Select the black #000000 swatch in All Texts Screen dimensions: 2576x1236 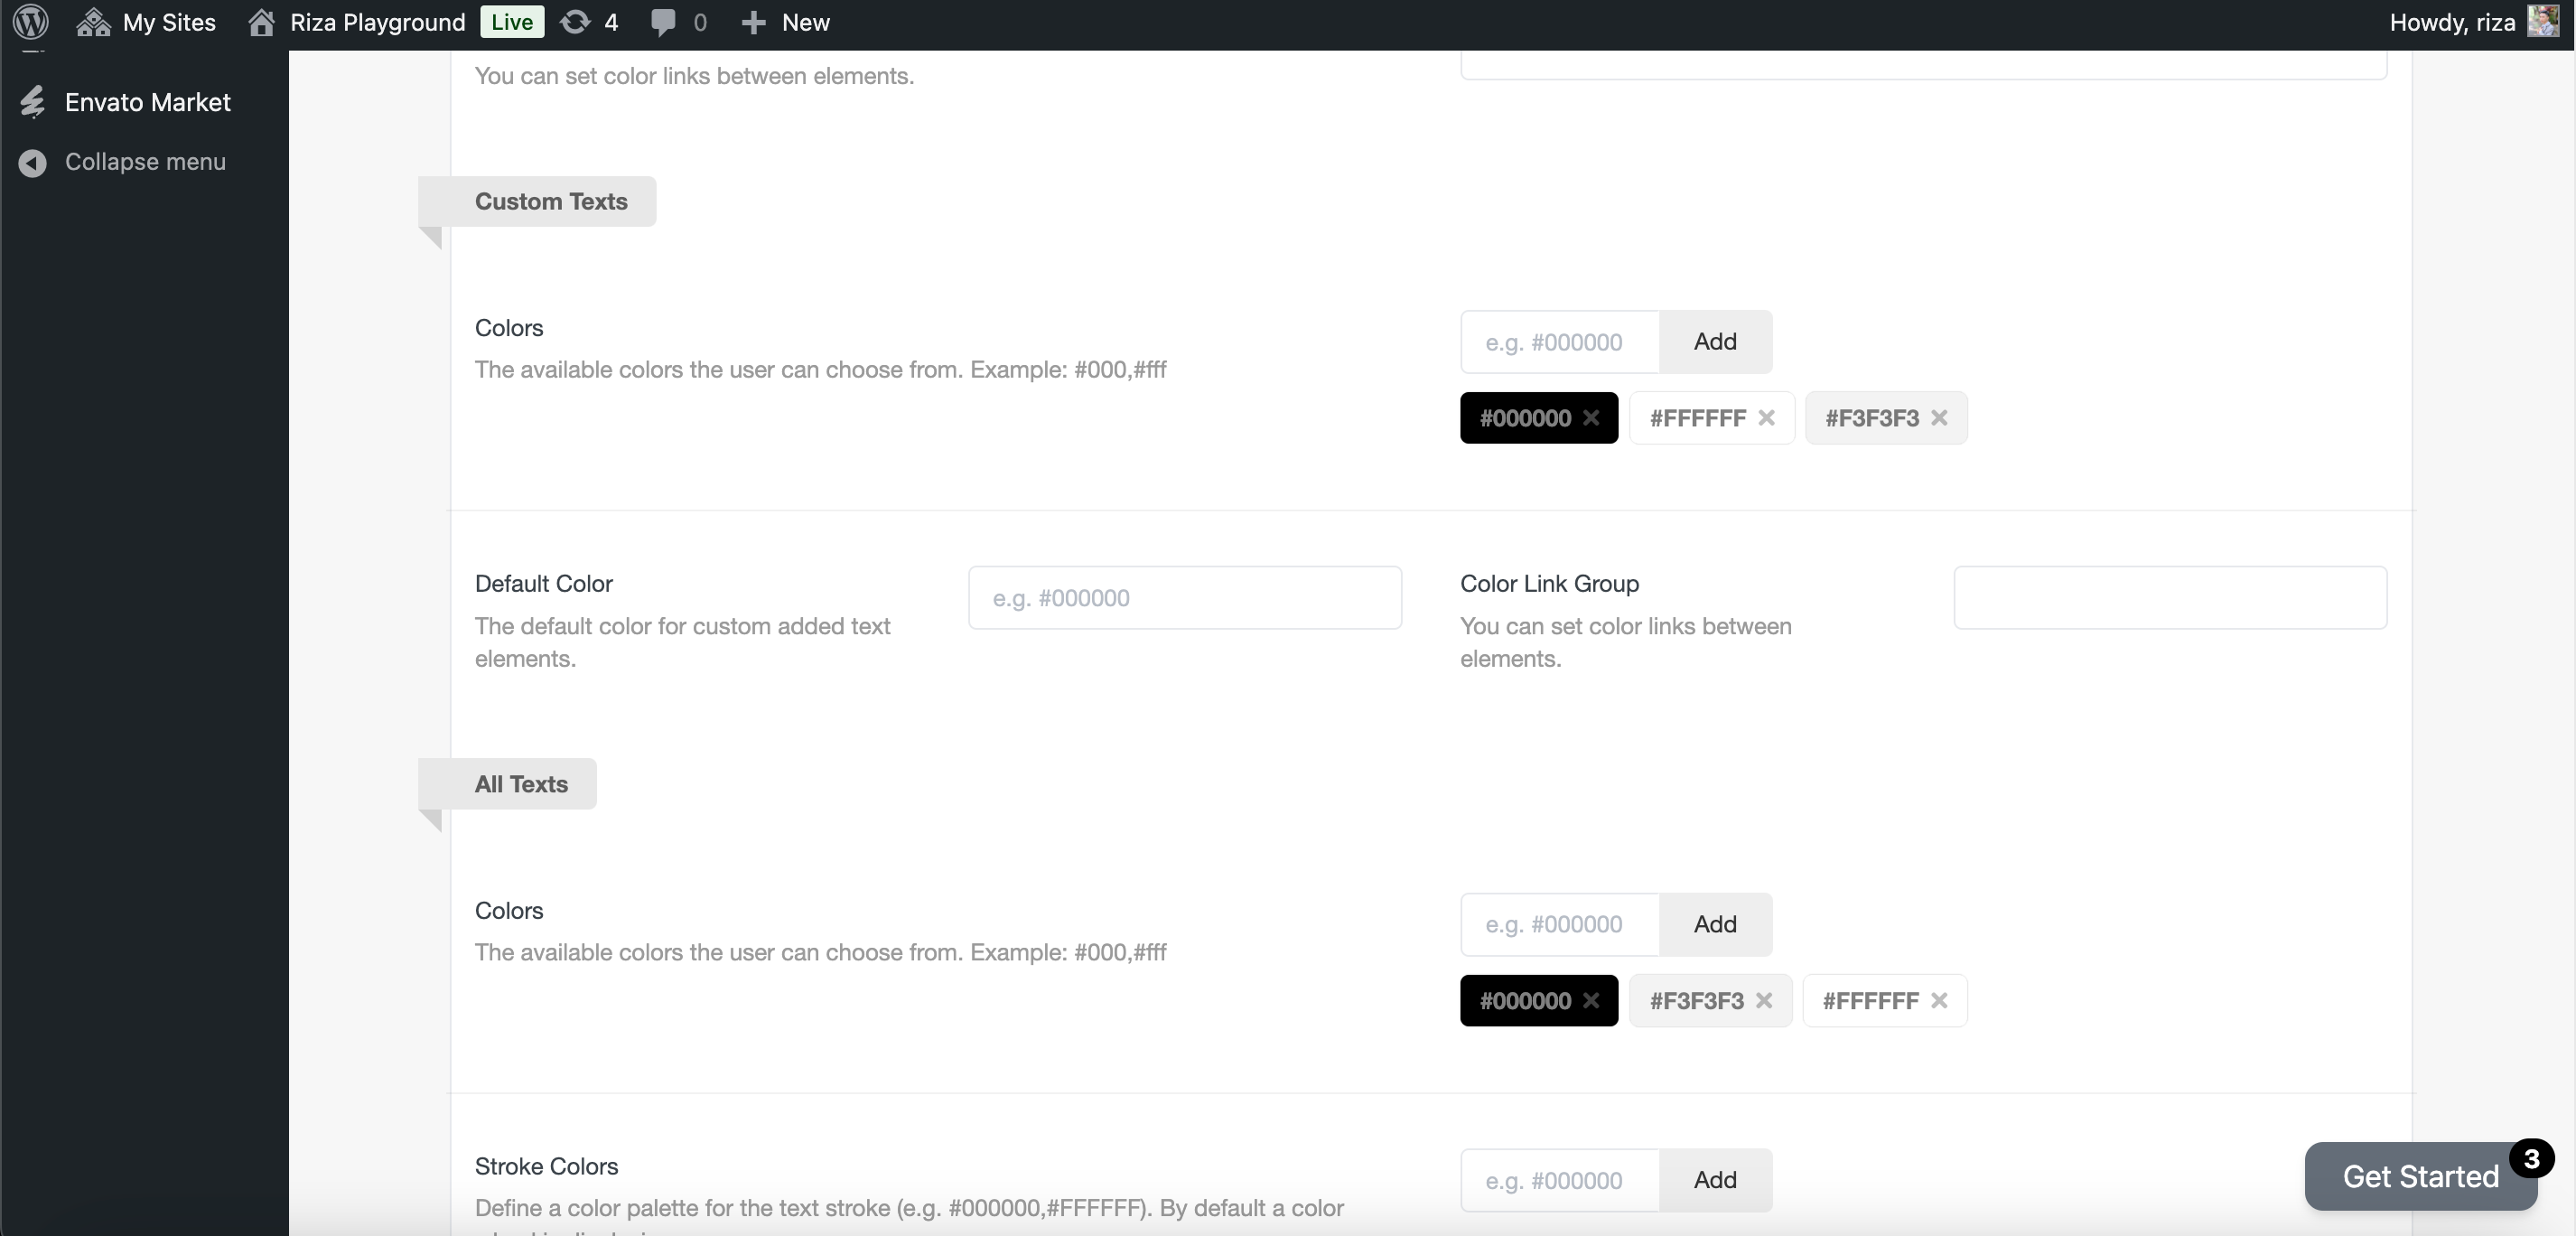tap(1524, 1001)
